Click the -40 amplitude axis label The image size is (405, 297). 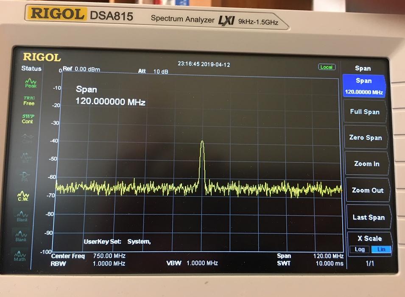point(54,141)
